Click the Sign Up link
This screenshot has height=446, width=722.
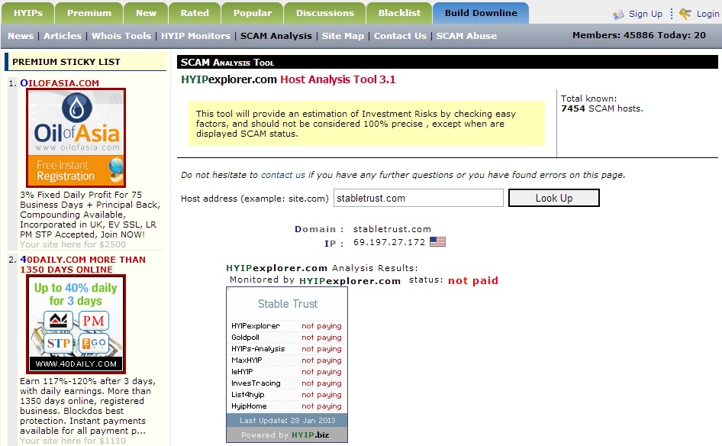click(645, 14)
